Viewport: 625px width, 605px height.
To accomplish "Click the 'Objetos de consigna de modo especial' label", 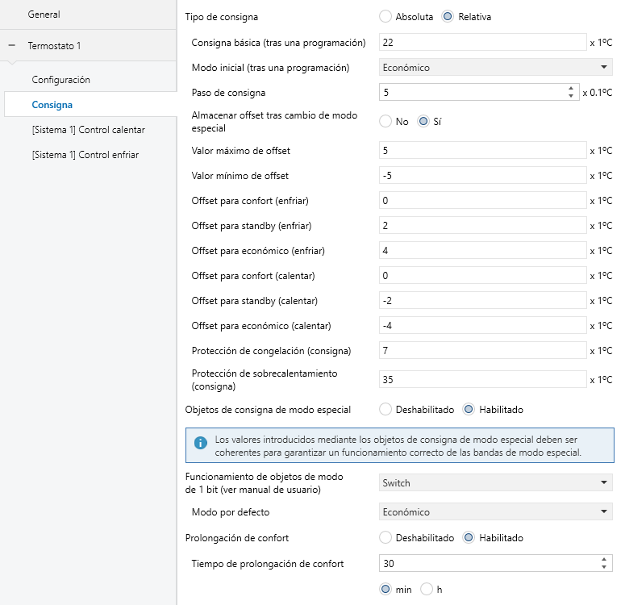I will click(x=268, y=410).
